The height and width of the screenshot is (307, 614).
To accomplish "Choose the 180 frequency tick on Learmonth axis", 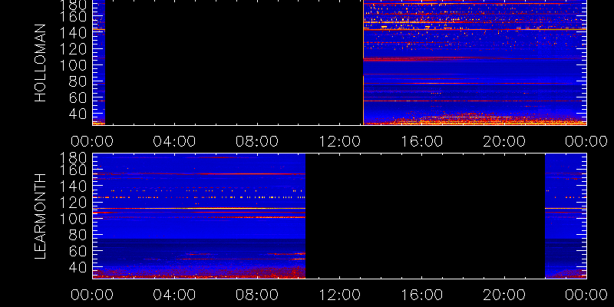I will pyautogui.click(x=73, y=158).
